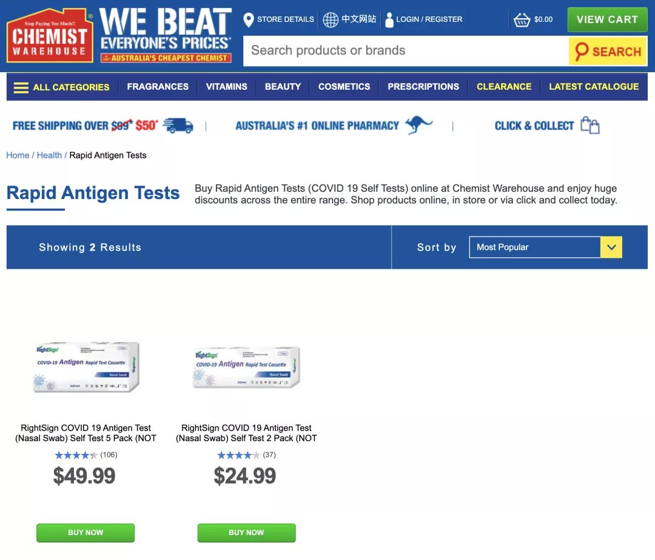655x560 pixels.
Task: Click the Health breadcrumb link
Action: pos(49,155)
